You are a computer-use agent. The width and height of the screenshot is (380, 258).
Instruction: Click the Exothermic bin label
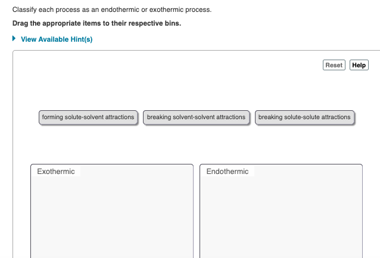pos(56,172)
